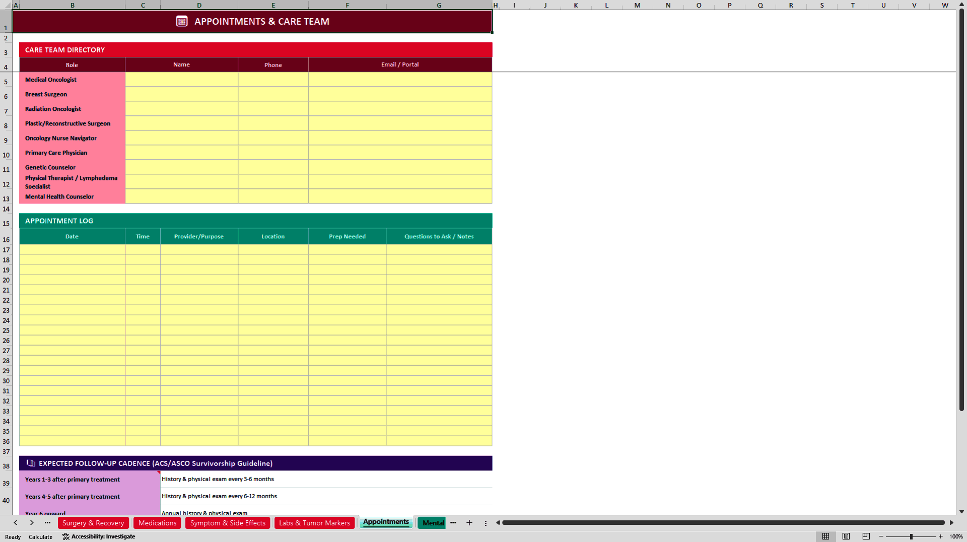The width and height of the screenshot is (967, 542).
Task: Click the zoom slider handle
Action: click(x=911, y=536)
